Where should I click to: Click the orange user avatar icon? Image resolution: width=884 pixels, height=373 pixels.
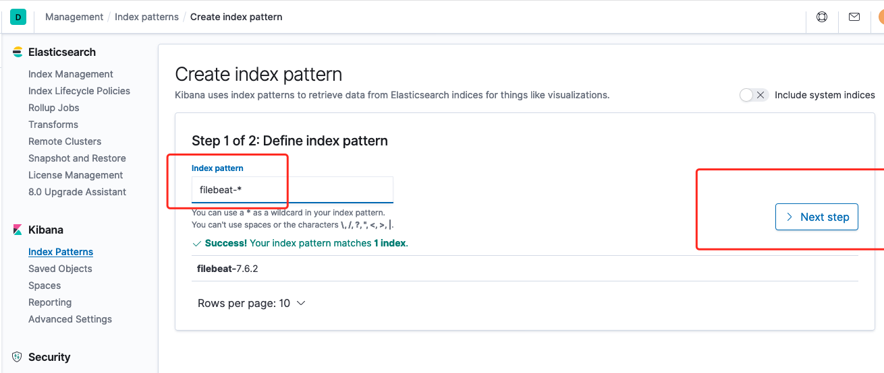881,17
